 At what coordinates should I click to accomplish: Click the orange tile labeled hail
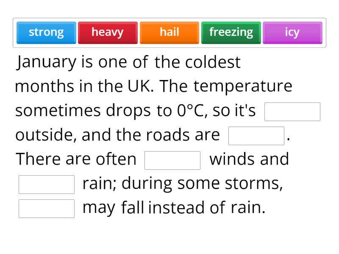(169, 32)
